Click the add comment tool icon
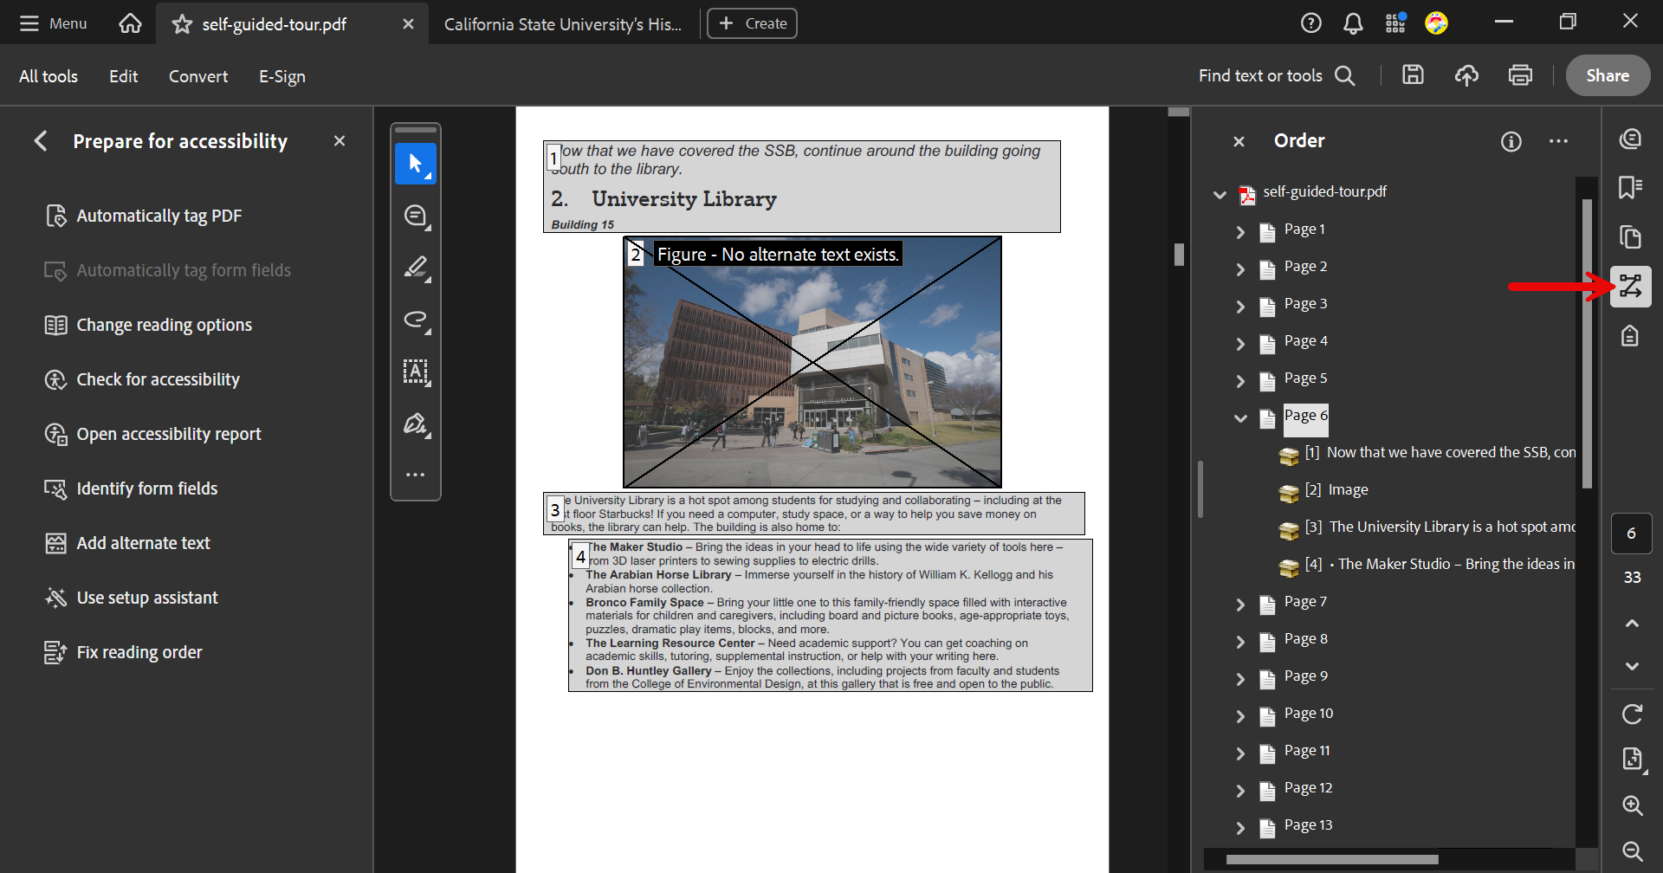Viewport: 1663px width, 873px height. (416, 217)
